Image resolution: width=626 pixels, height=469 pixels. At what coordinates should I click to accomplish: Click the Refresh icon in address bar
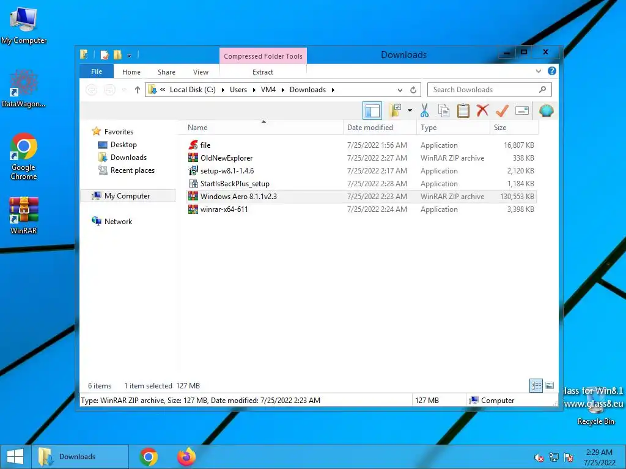413,90
